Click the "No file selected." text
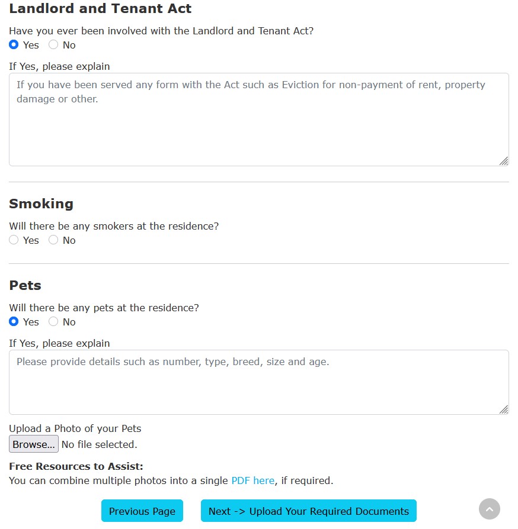Screen dimensions: 518x529 pyautogui.click(x=99, y=444)
